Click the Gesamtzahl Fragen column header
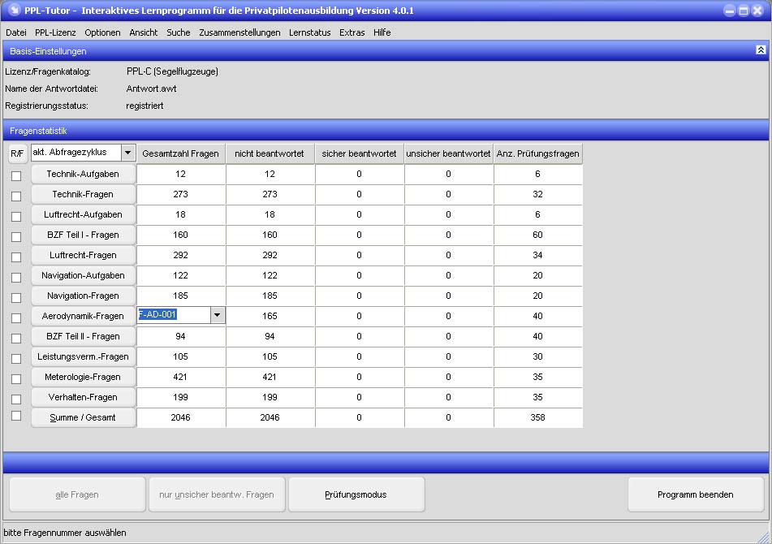 tap(181, 153)
